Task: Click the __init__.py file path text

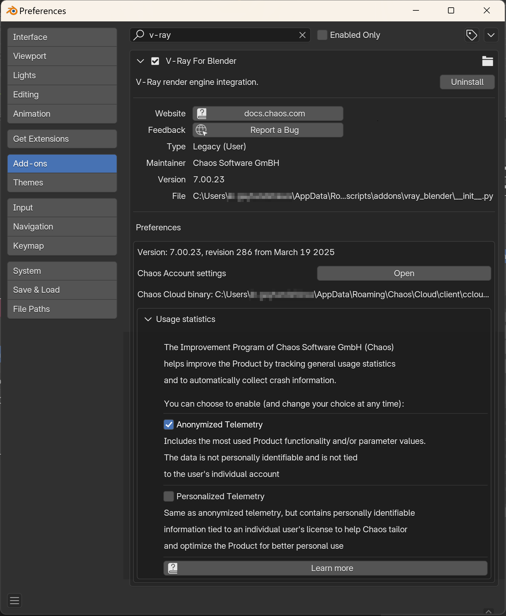Action: (343, 196)
